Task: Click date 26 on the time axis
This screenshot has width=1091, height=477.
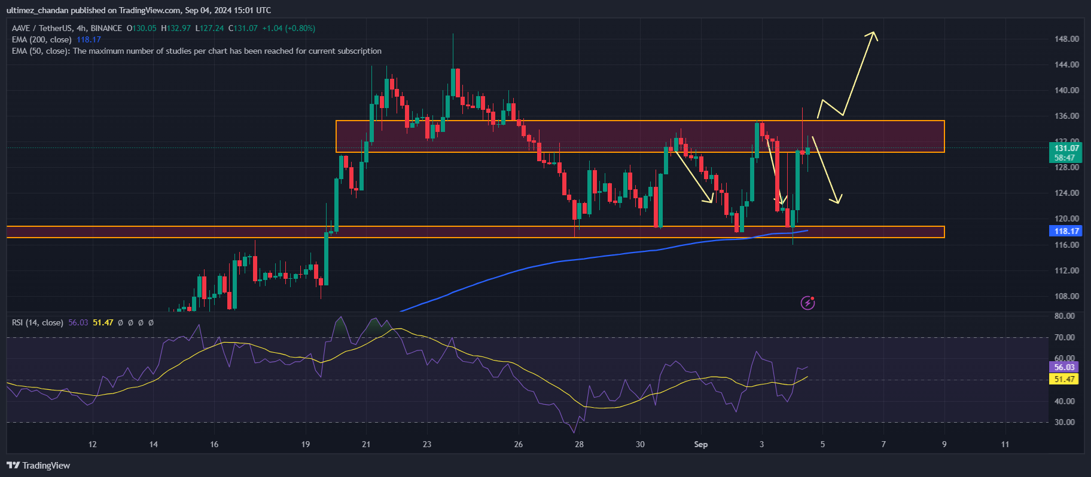Action: click(518, 444)
